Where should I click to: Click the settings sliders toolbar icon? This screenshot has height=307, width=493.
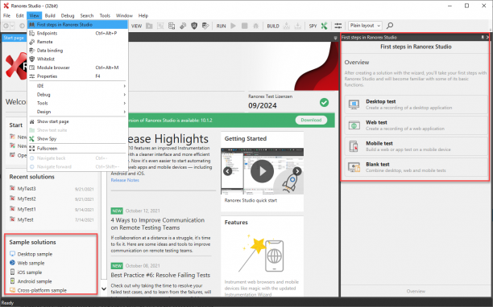[338, 26]
